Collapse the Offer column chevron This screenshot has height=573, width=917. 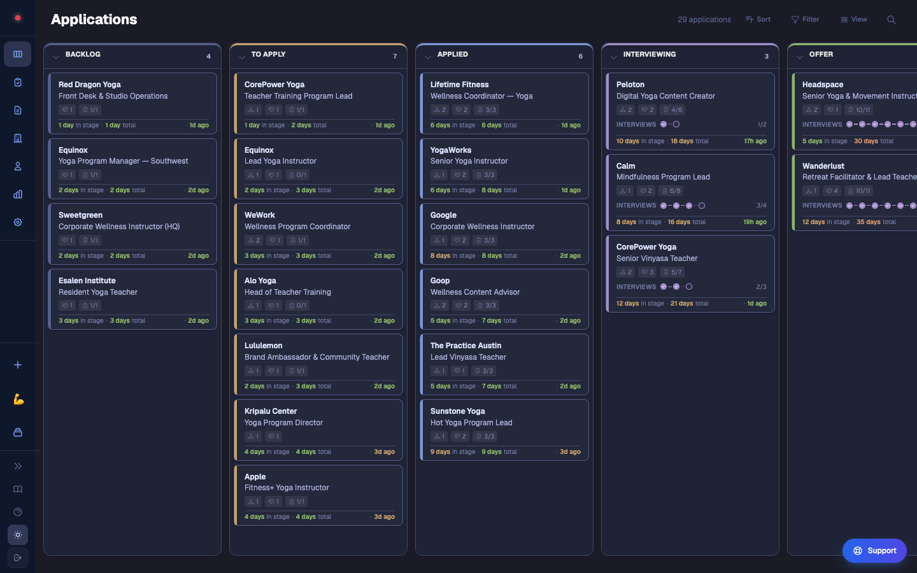800,57
